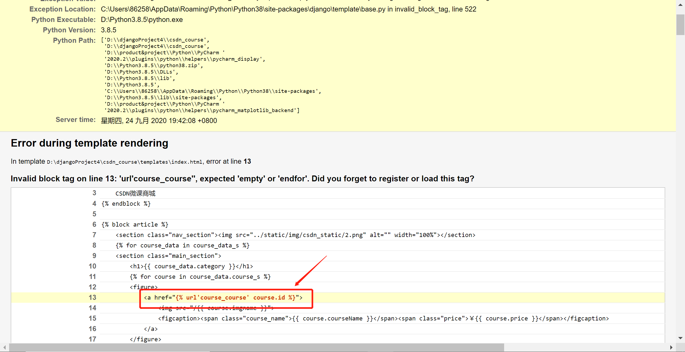Click the D:\Python3.8.5\python.exe executable value
Image resolution: width=685 pixels, height=352 pixels.
[x=142, y=20]
